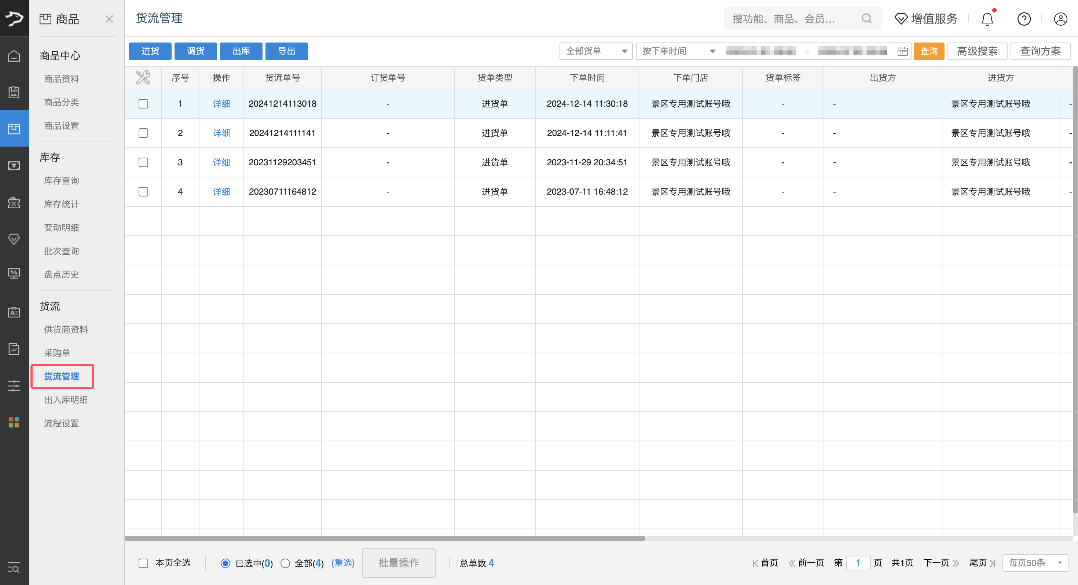This screenshot has width=1078, height=585.
Task: Tick the checkbox for row 3 order 20231129203451
Action: [143, 162]
